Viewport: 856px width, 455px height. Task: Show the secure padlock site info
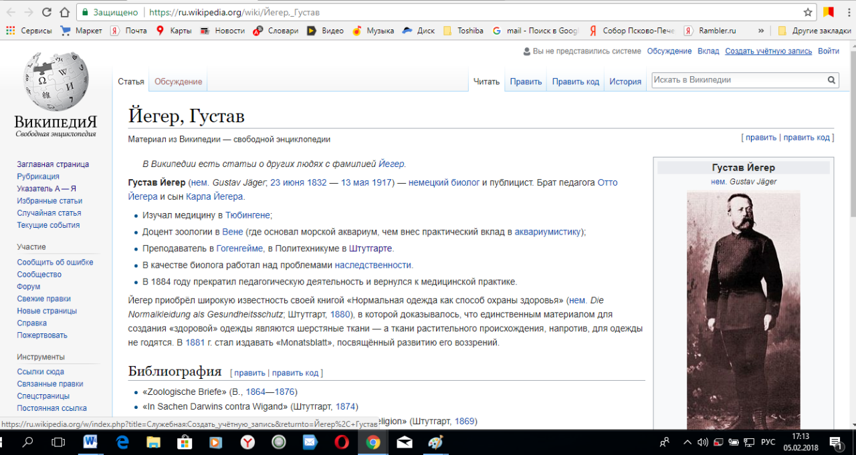pyautogui.click(x=85, y=12)
